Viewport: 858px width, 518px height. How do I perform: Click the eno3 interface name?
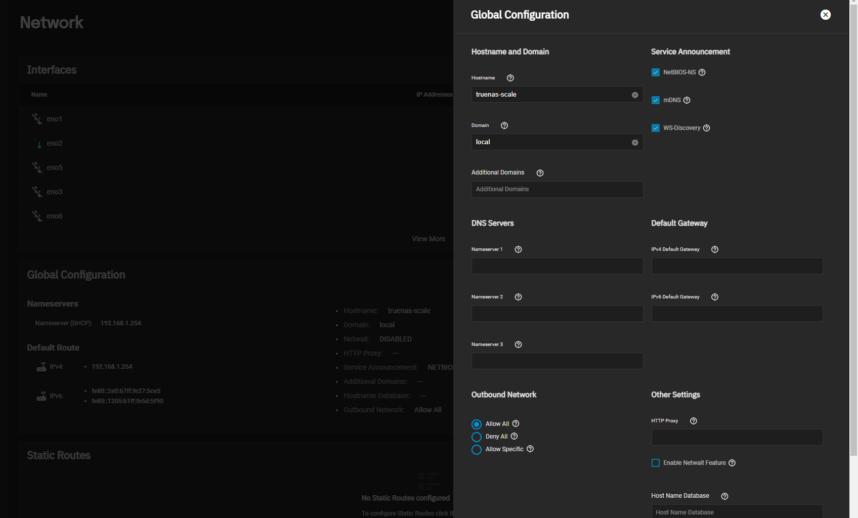(55, 192)
